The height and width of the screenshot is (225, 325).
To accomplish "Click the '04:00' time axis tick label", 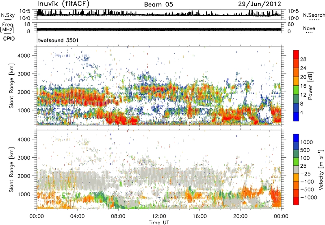I will [77, 216].
